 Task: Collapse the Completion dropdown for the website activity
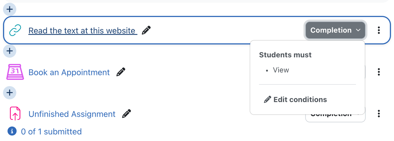coord(335,30)
